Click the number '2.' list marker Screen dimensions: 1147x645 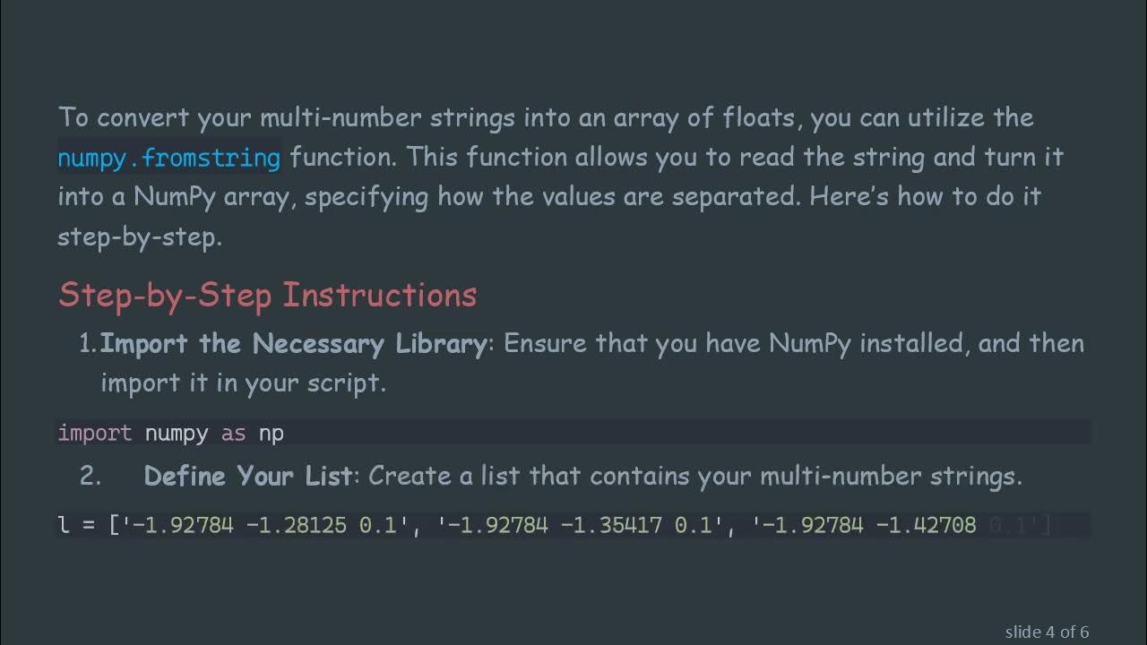pyautogui.click(x=91, y=476)
